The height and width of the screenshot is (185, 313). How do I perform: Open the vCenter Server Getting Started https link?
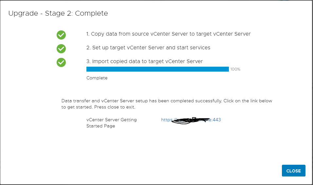pyautogui.click(x=191, y=120)
